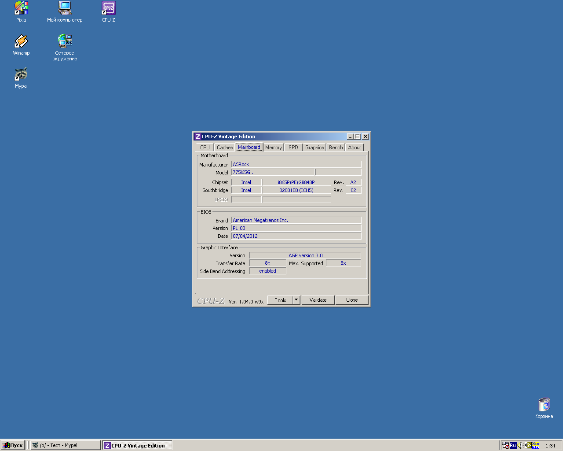Select the CPU-Z desktop shortcut
This screenshot has width=563, height=451.
coord(108,11)
